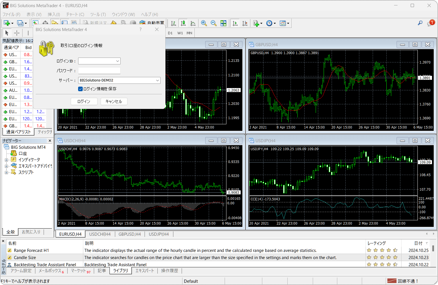
Task: Select the vertical line drawing tool
Action: (28, 33)
